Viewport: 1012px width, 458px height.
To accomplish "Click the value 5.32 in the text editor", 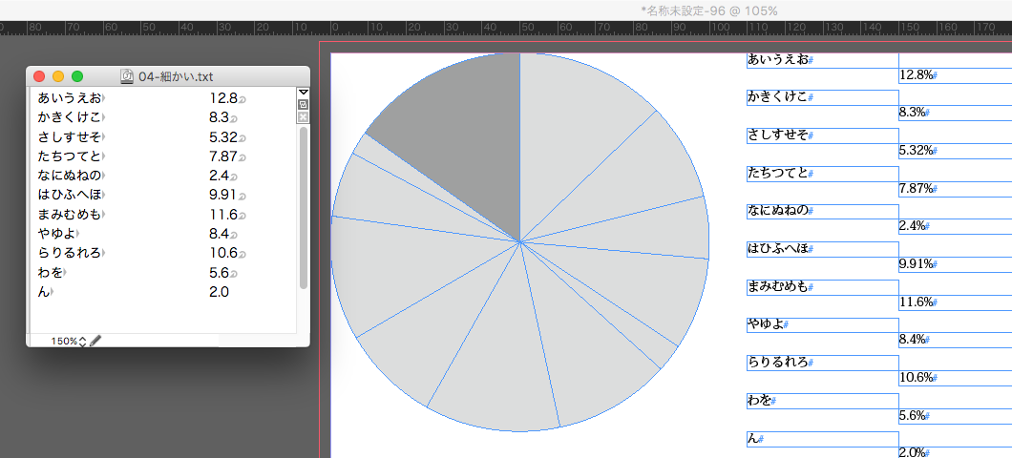I will [x=221, y=136].
